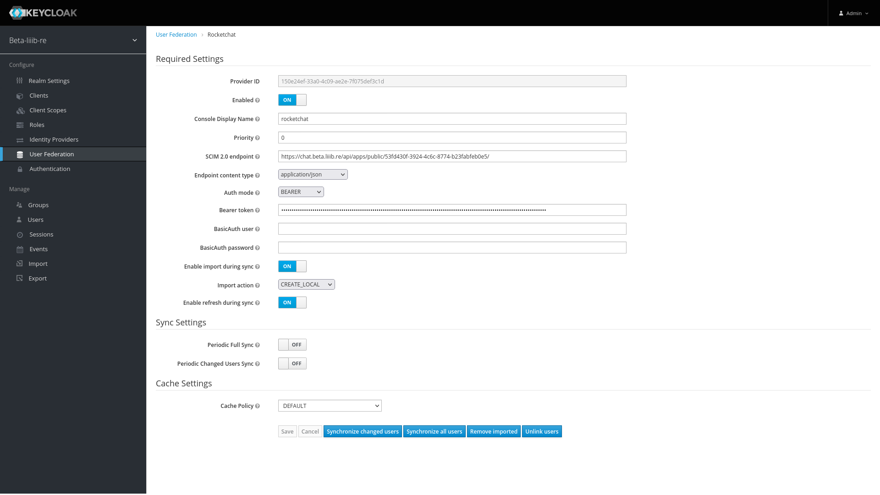Select the Beta-liiib-re realm menu
Image resolution: width=880 pixels, height=495 pixels.
pyautogui.click(x=72, y=40)
